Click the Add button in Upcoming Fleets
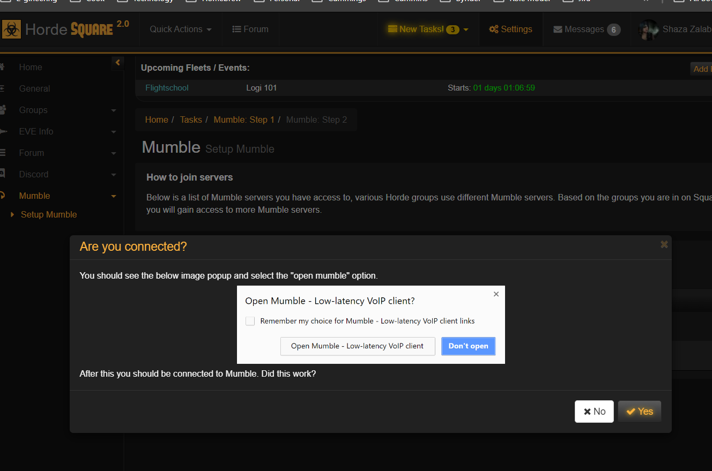The width and height of the screenshot is (712, 471). click(x=701, y=69)
